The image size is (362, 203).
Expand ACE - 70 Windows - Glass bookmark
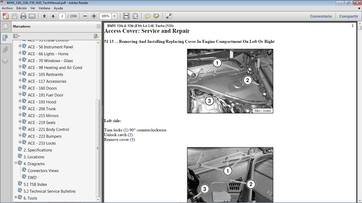click(20, 60)
